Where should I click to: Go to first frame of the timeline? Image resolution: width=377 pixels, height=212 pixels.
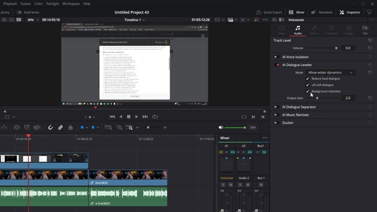(112, 117)
